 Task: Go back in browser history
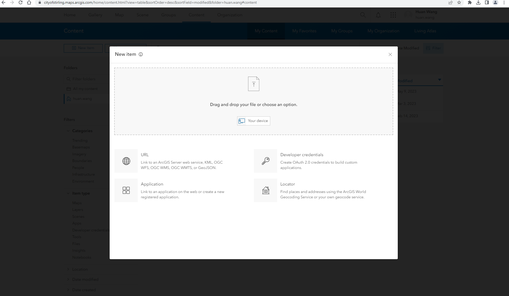(x=3, y=3)
